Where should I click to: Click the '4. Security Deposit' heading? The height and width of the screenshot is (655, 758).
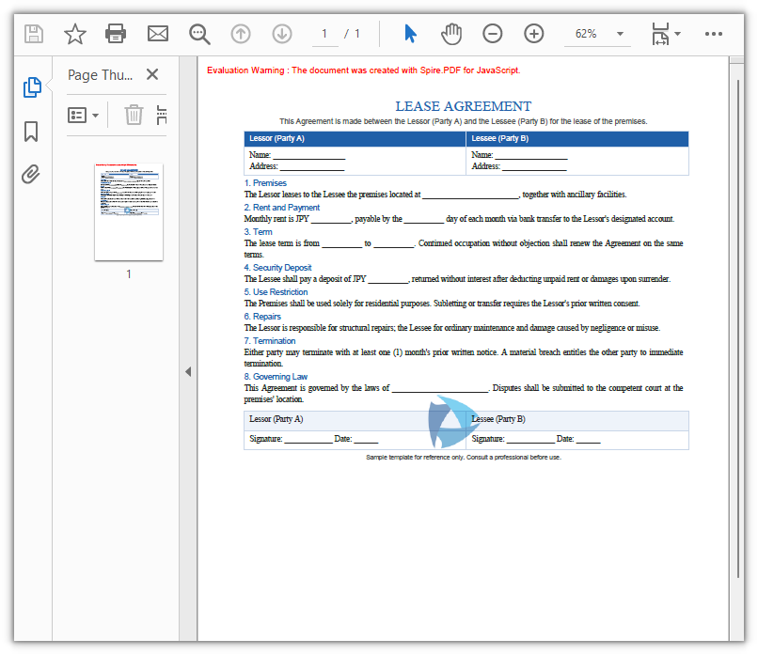pyautogui.click(x=278, y=268)
